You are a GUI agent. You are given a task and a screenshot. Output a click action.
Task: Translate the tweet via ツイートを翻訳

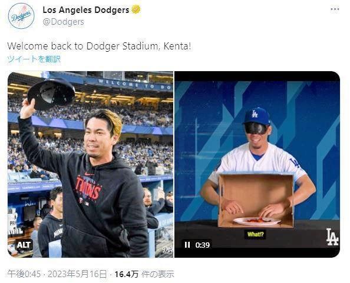(x=34, y=59)
